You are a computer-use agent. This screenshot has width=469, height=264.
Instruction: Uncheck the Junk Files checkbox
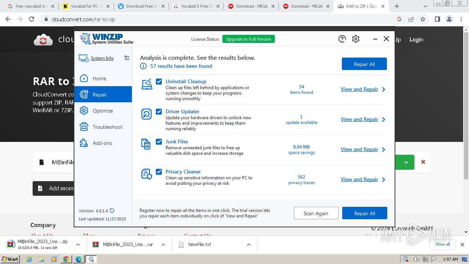(159, 142)
